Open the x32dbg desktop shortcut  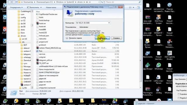coord(159,90)
